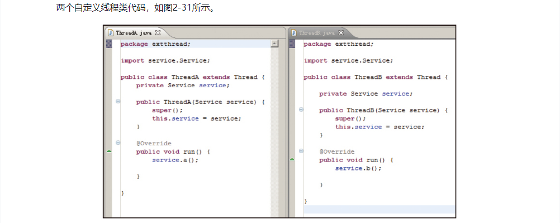The width and height of the screenshot is (560, 223).
Task: Click the Java file icon on ThreadA.java tab
Action: (x=111, y=32)
